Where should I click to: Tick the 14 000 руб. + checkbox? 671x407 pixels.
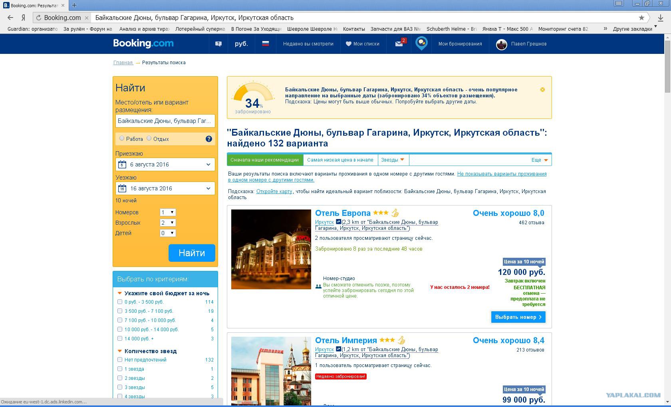[120, 338]
